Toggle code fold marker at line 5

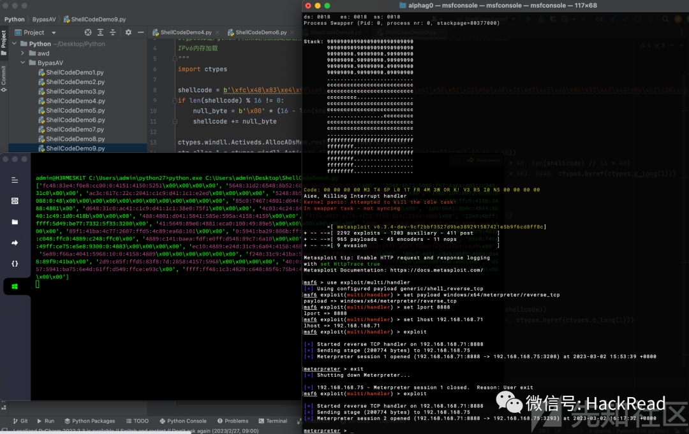click(175, 59)
